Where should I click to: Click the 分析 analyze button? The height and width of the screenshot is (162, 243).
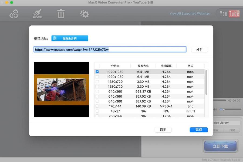pos(200,49)
